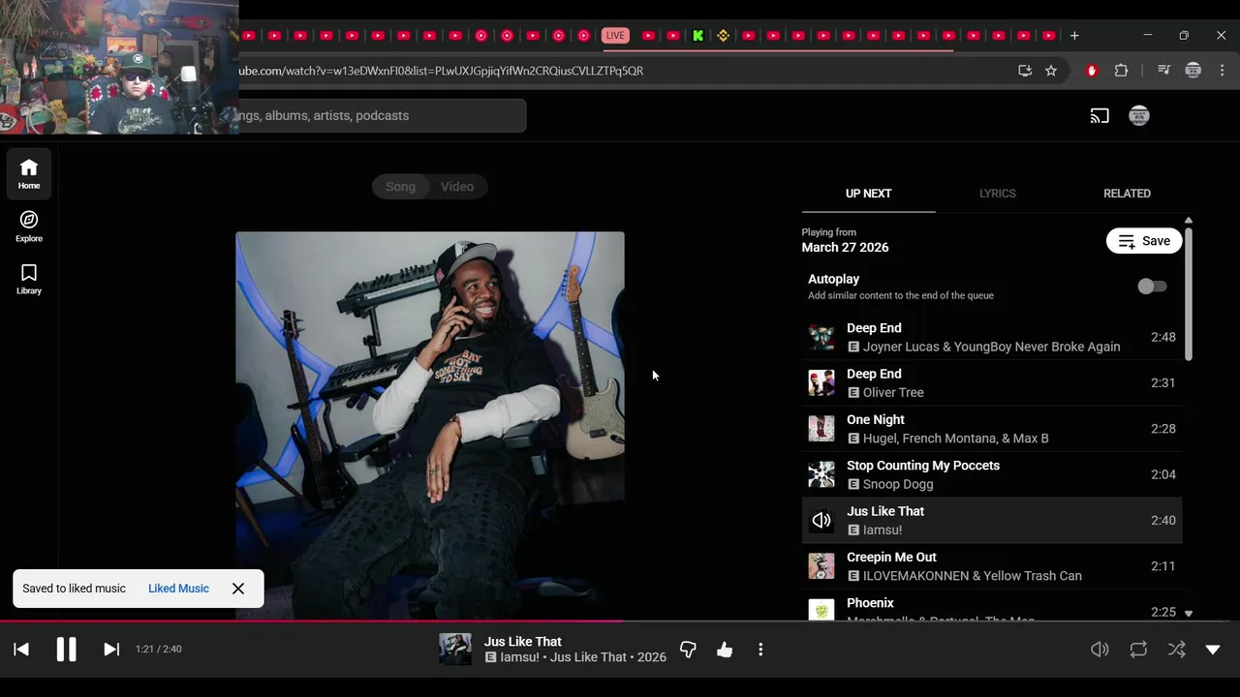The image size is (1240, 697).
Task: Open the Library section
Action: 28,279
